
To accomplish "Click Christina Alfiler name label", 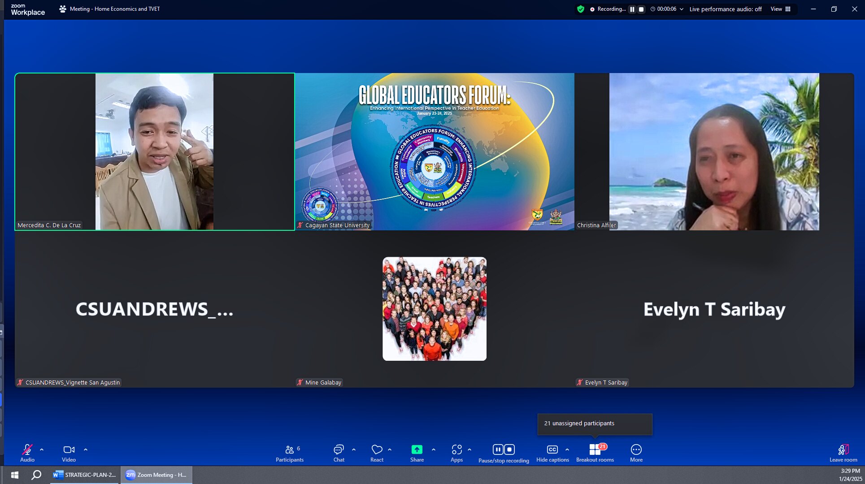I will point(596,225).
